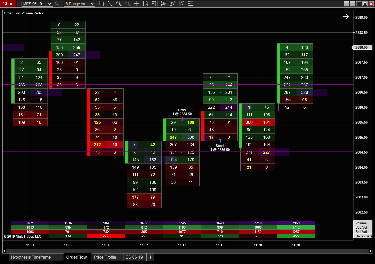Image resolution: width=375 pixels, height=264 pixels.
Task: Click the 2969 total volume cell
Action: (296, 223)
